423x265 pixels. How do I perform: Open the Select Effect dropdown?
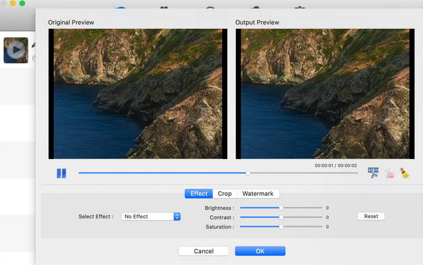tap(151, 217)
